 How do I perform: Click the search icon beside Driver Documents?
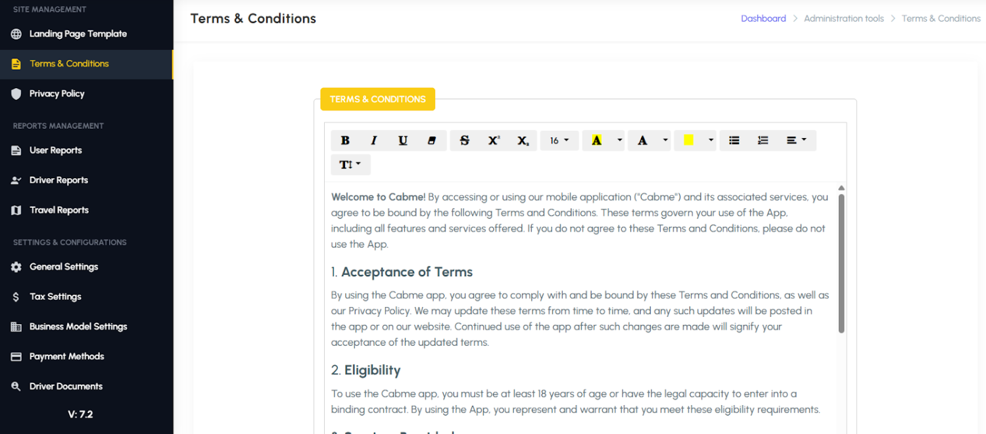pyautogui.click(x=16, y=387)
